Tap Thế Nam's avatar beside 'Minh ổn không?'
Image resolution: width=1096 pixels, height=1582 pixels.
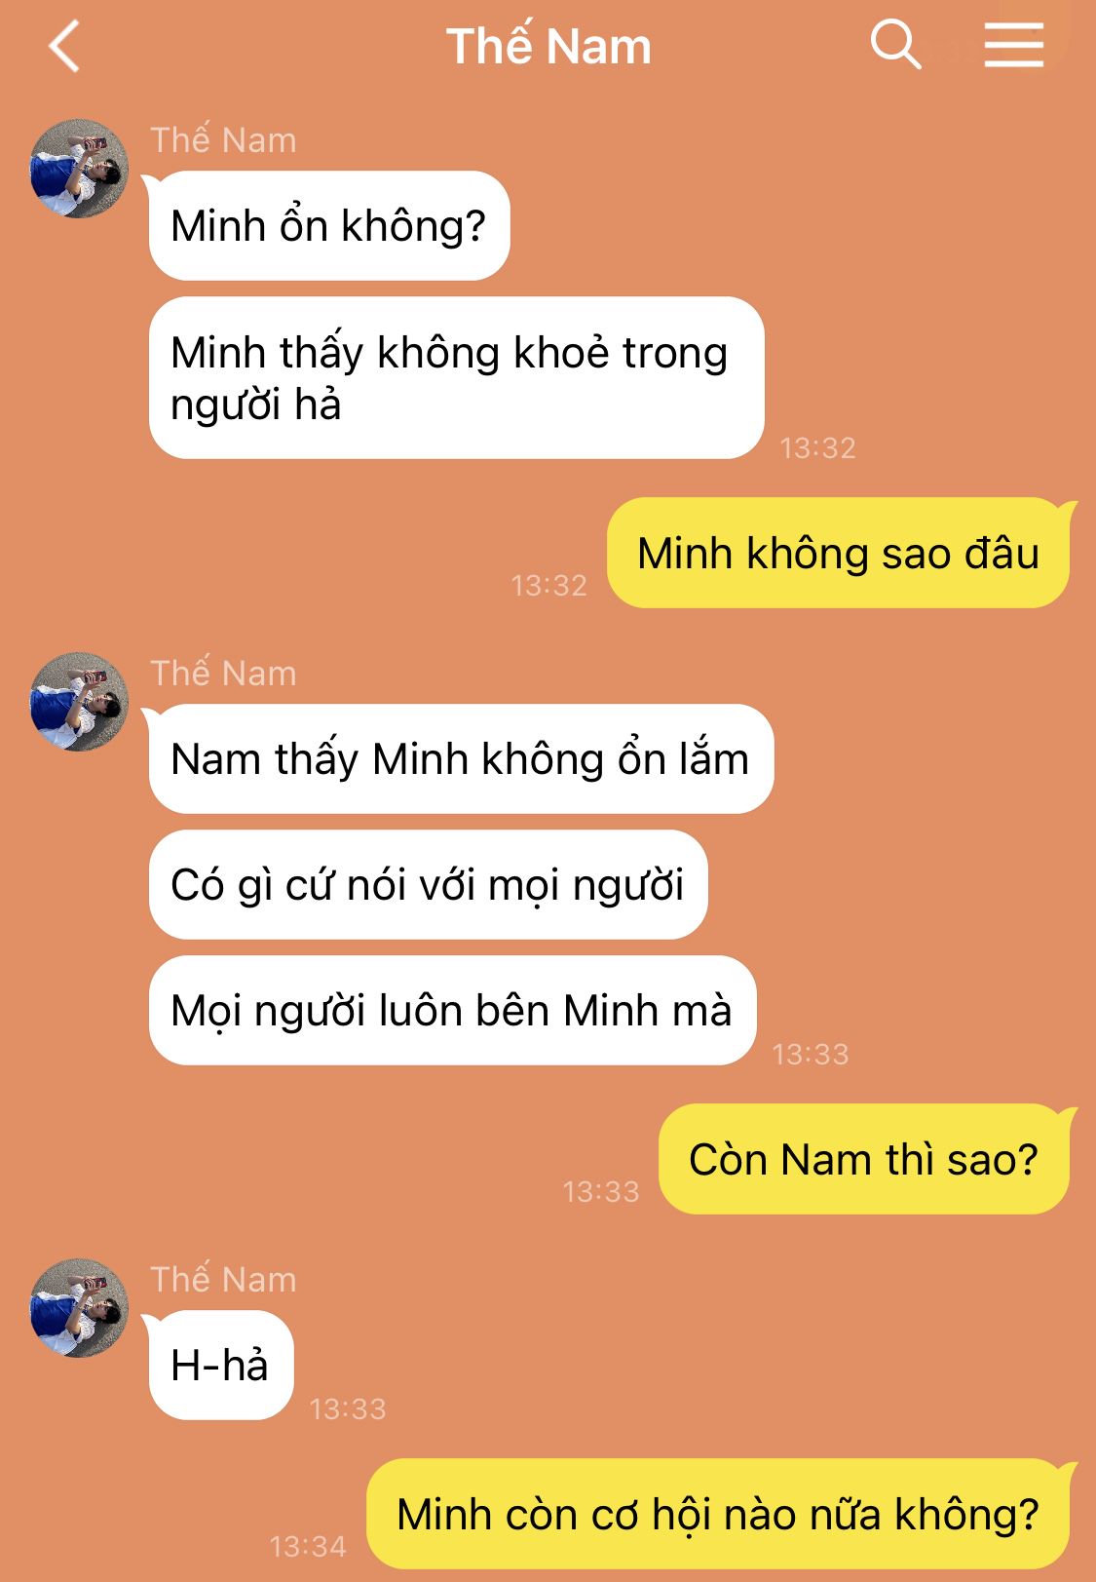click(x=79, y=169)
